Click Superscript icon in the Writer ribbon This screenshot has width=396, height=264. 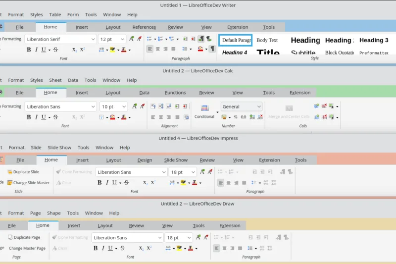(x=82, y=50)
